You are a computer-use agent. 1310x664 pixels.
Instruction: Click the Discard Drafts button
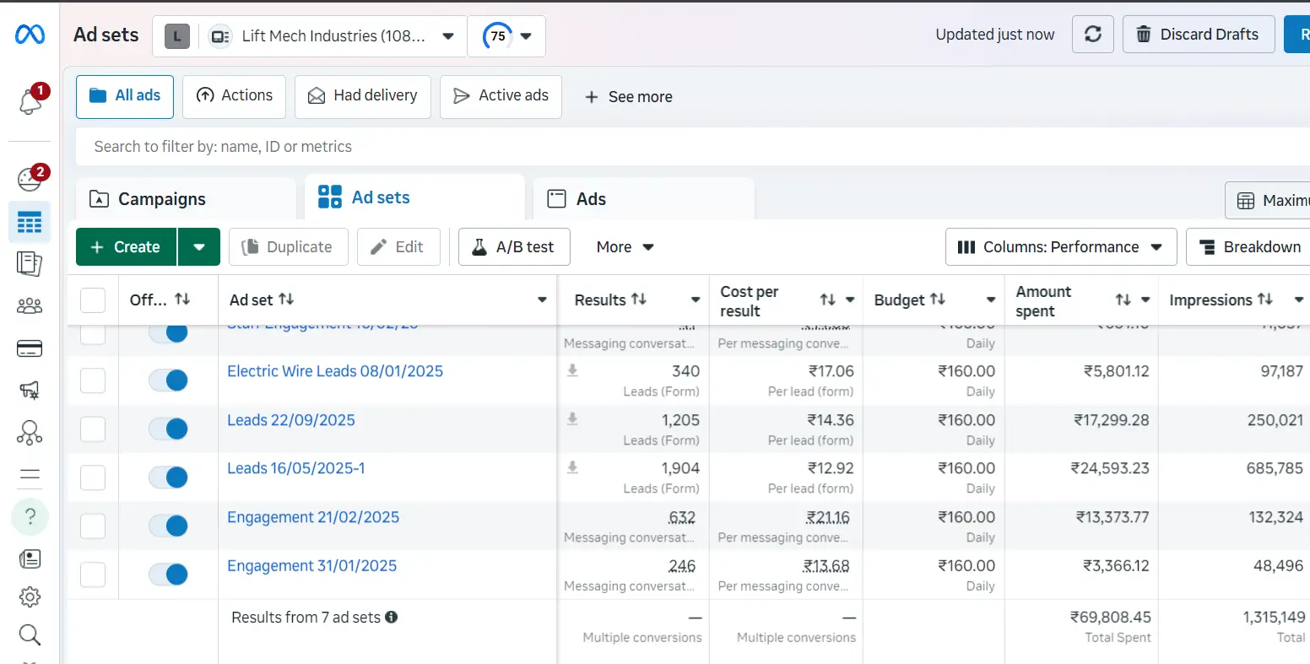click(1198, 34)
